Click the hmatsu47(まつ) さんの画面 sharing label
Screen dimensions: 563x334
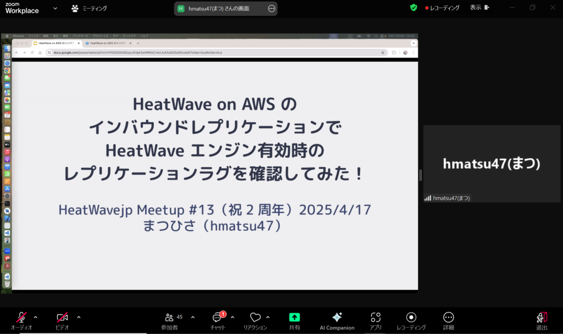point(219,9)
